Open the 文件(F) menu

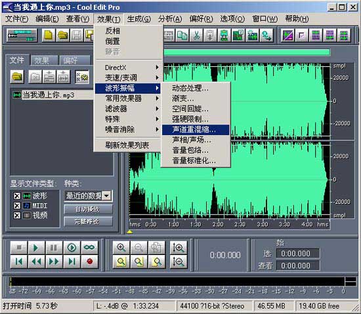click(17, 19)
